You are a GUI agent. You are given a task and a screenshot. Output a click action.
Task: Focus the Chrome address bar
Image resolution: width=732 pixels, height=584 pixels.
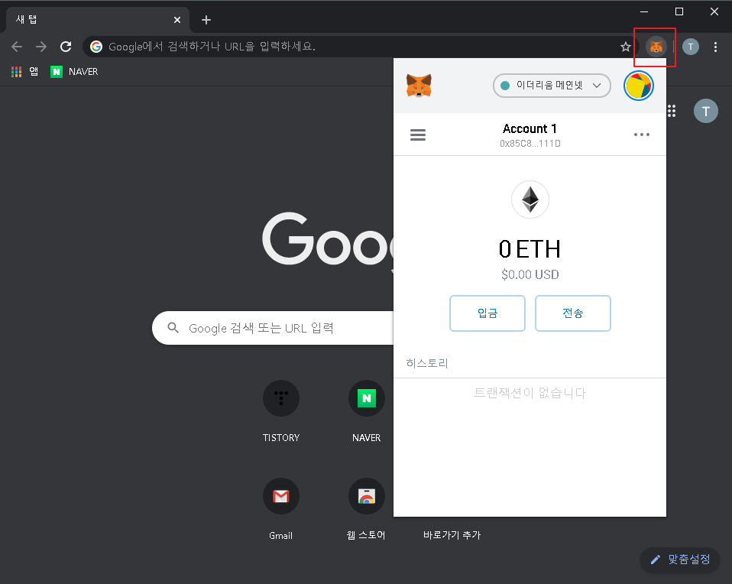pyautogui.click(x=359, y=47)
